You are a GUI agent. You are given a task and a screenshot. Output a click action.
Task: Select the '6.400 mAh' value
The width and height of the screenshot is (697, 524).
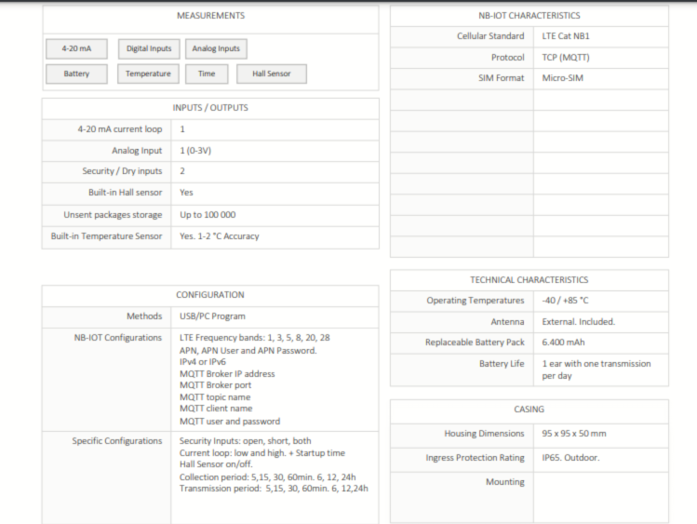click(564, 343)
